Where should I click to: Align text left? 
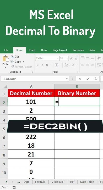point(83,65)
